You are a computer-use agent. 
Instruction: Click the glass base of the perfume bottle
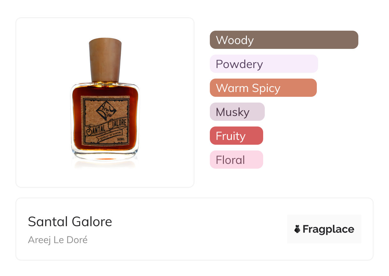tap(105, 156)
